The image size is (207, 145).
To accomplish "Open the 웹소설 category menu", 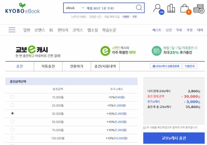I will pos(92,30).
